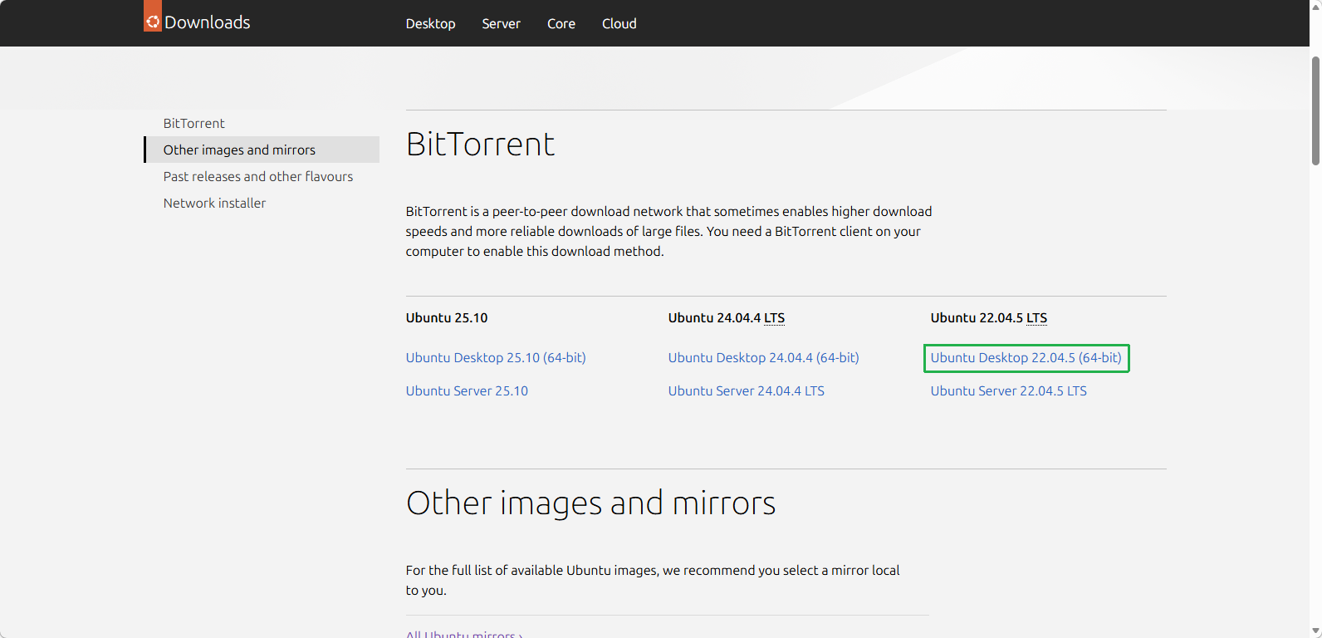1322x638 pixels.
Task: Select the sidebar item Other images and mirrors
Action: pyautogui.click(x=262, y=150)
